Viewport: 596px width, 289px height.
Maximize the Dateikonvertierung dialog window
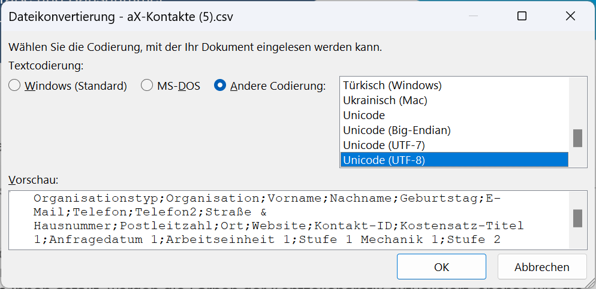pyautogui.click(x=522, y=16)
